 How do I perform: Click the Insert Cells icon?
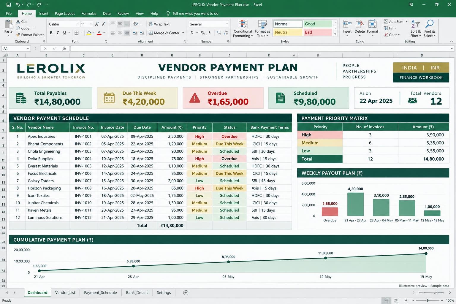347,24
